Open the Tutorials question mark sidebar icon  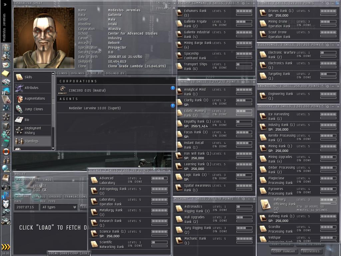point(6,195)
